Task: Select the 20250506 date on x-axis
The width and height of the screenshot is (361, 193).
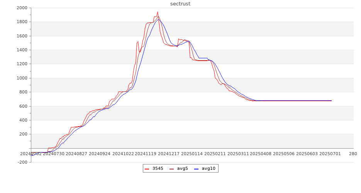Action: [x=284, y=154]
